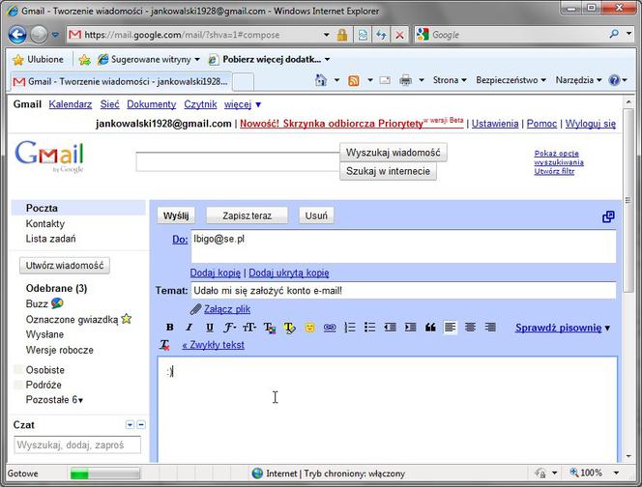Open the help icon dropdown arrow
This screenshot has height=487, width=642.
625,80
